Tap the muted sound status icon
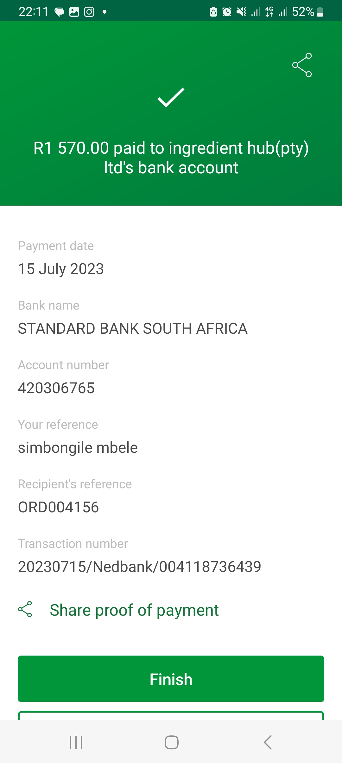The height and width of the screenshot is (763, 342). tap(241, 12)
